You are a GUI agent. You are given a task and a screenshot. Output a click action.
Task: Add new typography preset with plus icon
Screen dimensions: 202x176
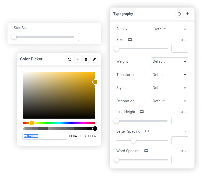pyautogui.click(x=187, y=14)
